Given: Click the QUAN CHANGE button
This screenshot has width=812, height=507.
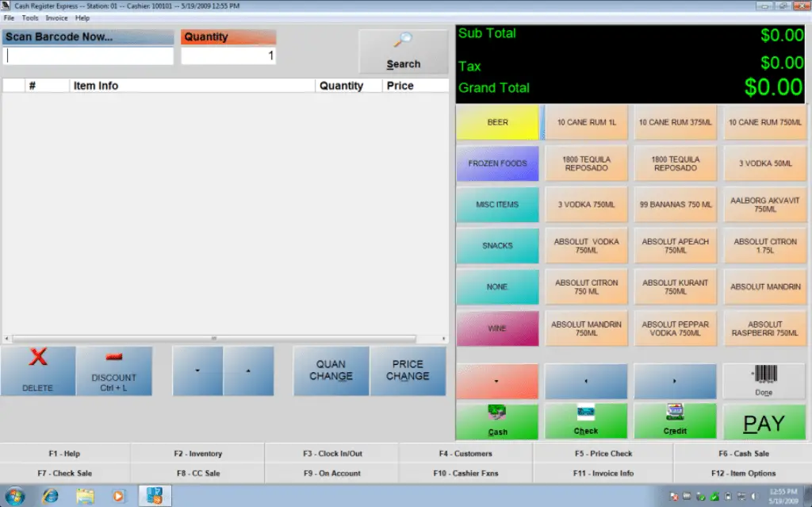Looking at the screenshot, I should 331,371.
